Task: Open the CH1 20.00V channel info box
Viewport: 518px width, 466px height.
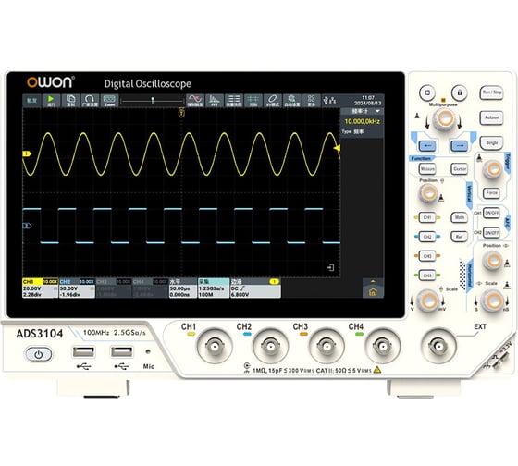Action: 41,288
